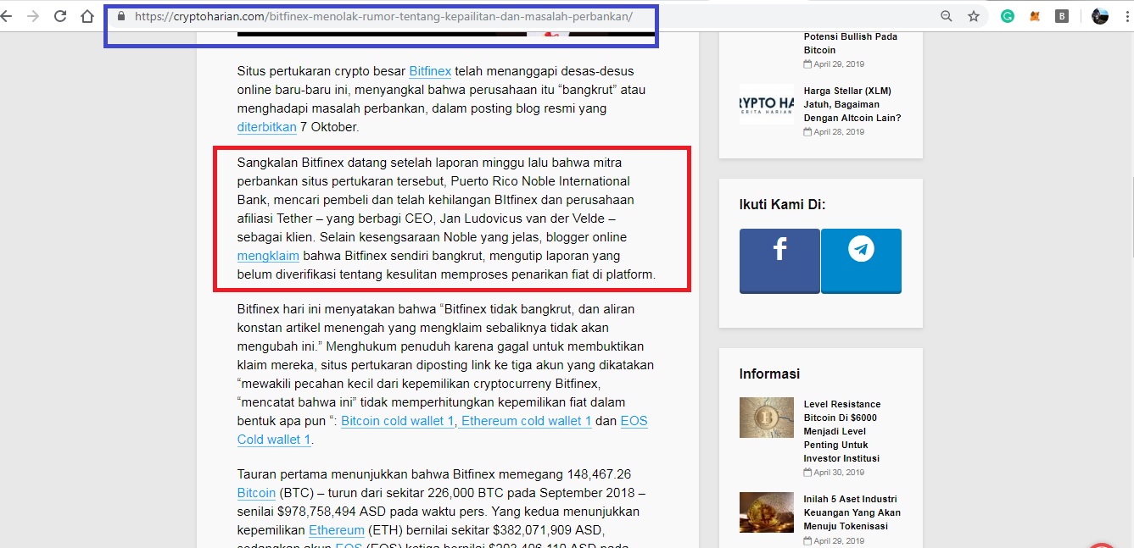View site security via the padlock icon

(121, 16)
